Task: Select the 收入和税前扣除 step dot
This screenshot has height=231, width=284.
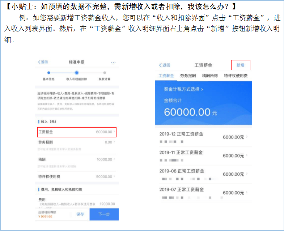Action: (x=77, y=73)
